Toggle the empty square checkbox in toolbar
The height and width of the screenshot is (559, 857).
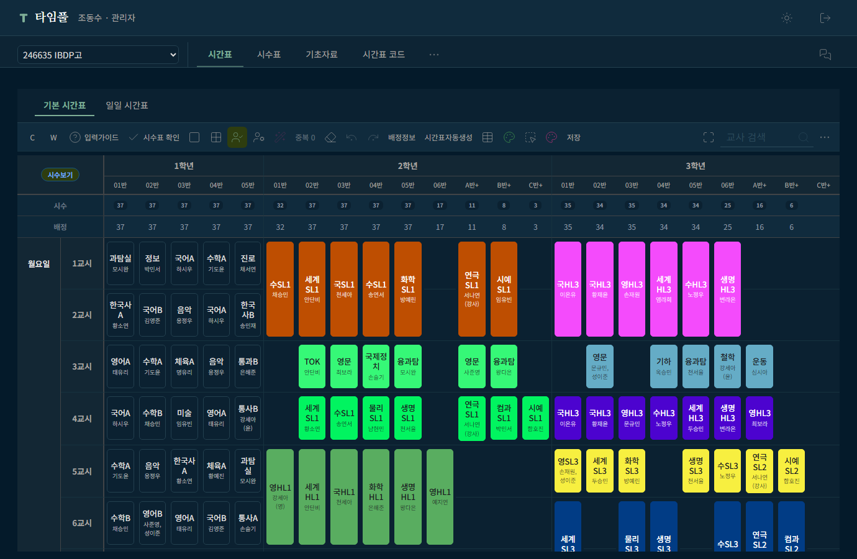click(x=194, y=137)
